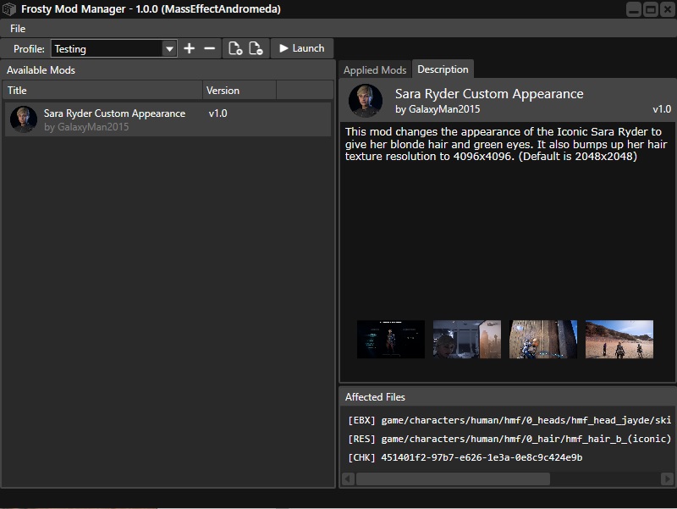This screenshot has width=677, height=509.
Task: Launch the game with the Launch button
Action: [x=301, y=49]
